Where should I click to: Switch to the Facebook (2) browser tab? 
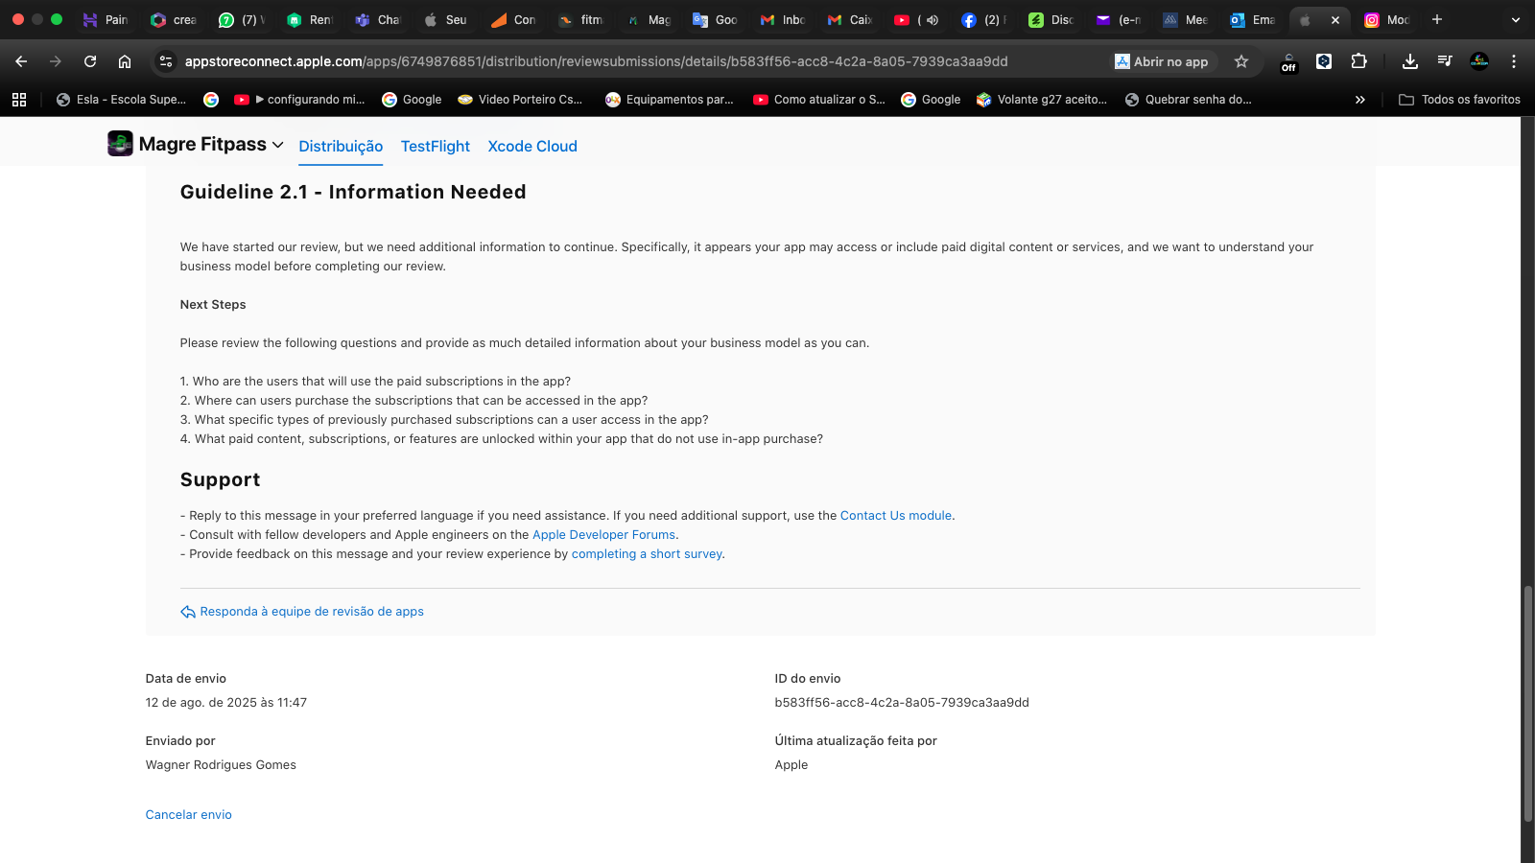click(983, 19)
